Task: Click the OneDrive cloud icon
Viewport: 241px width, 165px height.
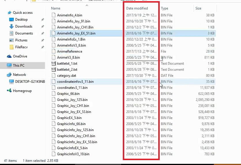Action: tap(9, 56)
